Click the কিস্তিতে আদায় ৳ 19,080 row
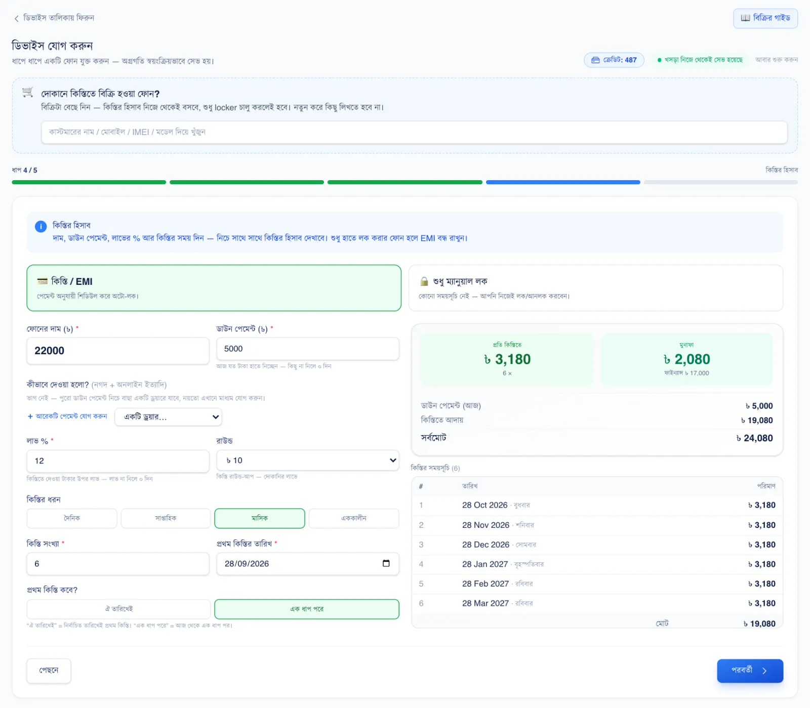 point(597,420)
